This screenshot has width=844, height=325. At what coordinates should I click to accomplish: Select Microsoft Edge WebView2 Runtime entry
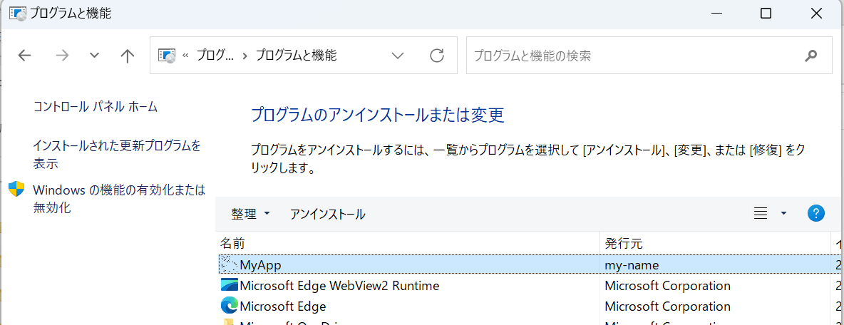[x=339, y=286]
